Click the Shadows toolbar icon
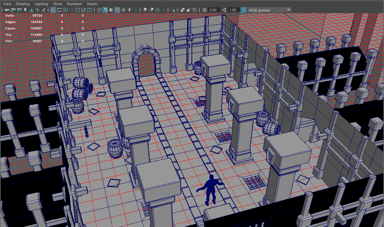This screenshot has width=384, height=227. coord(136,10)
